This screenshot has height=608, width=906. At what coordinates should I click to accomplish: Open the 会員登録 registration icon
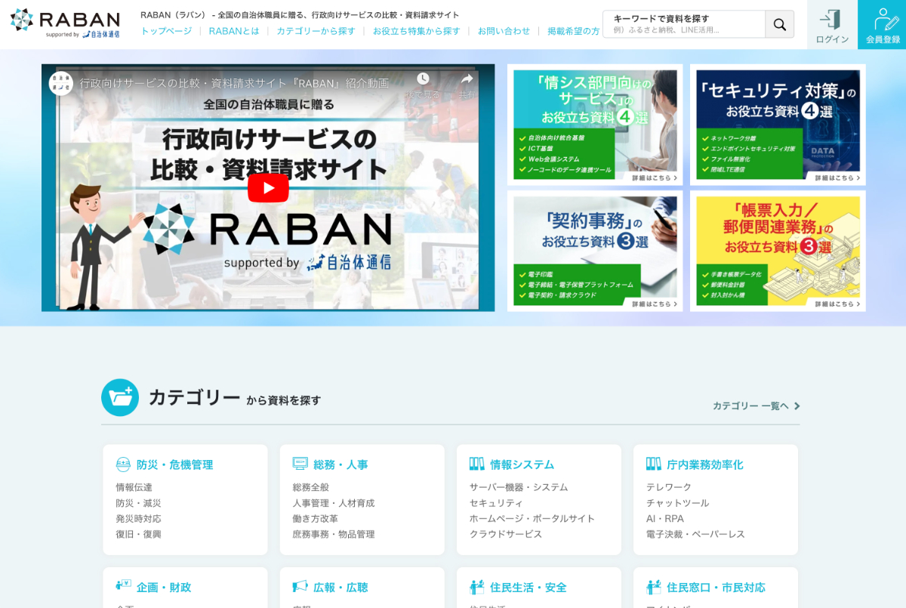[x=882, y=25]
